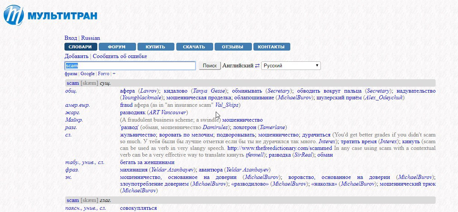Screen dimensions: 458x212
Task: Open user profile ART Vancouver
Action: 167,112
